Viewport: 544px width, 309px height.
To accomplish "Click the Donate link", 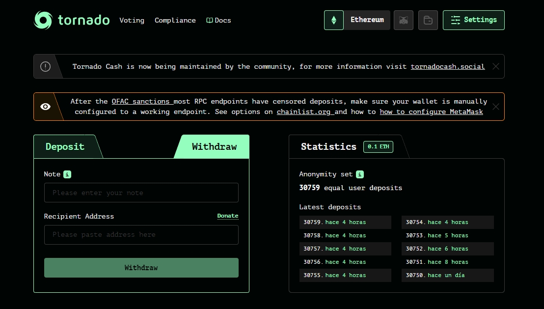I will click(227, 216).
